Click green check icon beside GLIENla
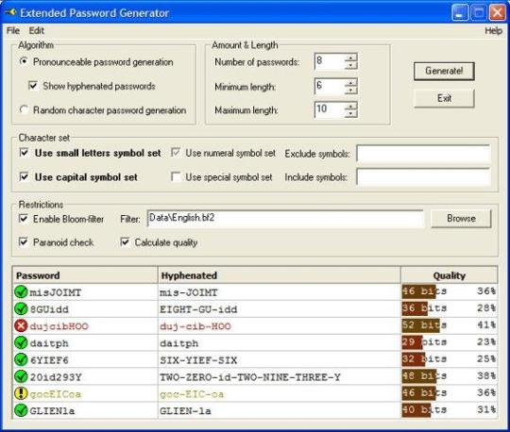The width and height of the screenshot is (510, 432). [x=21, y=410]
